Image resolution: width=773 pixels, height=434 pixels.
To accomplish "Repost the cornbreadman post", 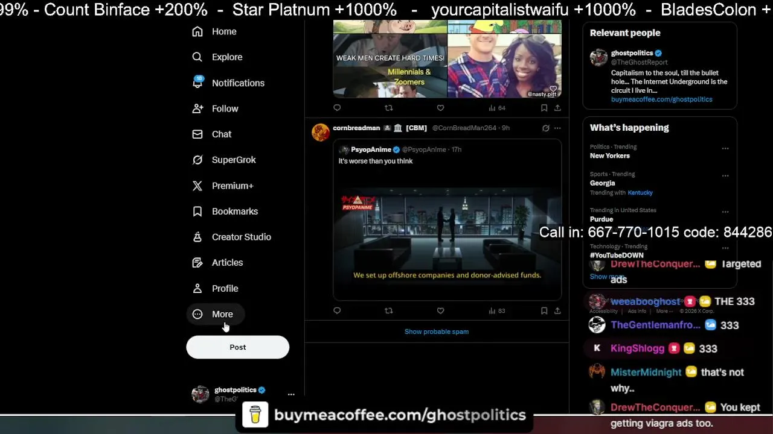I will pos(389,310).
